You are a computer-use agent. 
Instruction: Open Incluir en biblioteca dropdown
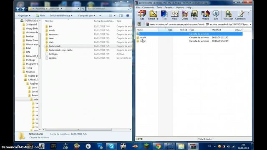[x=61, y=15]
